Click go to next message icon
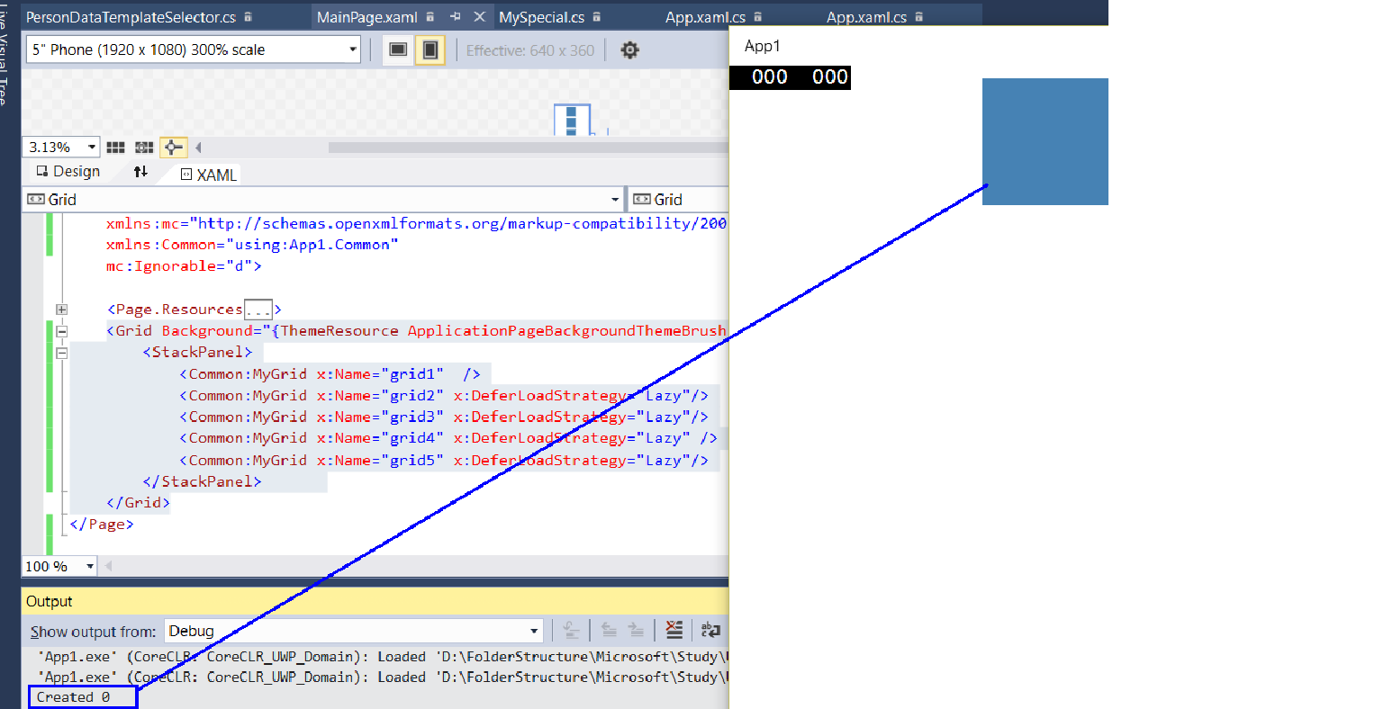 click(637, 630)
